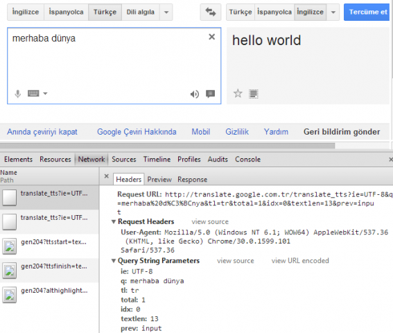Open the Profiles tab

point(189,160)
